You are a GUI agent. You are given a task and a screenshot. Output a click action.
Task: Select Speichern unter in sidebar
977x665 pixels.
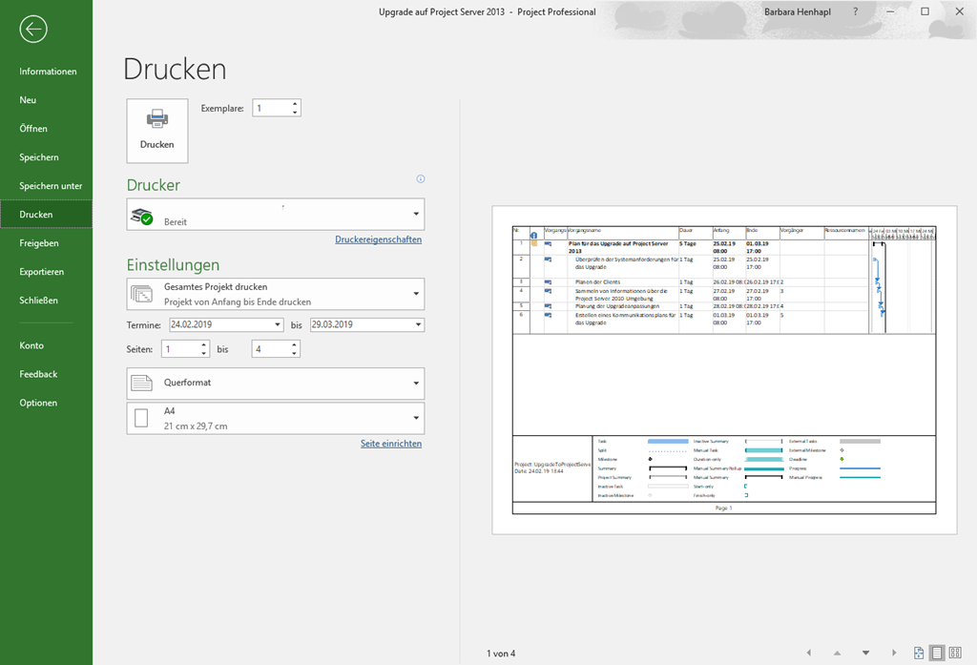pyautogui.click(x=51, y=186)
